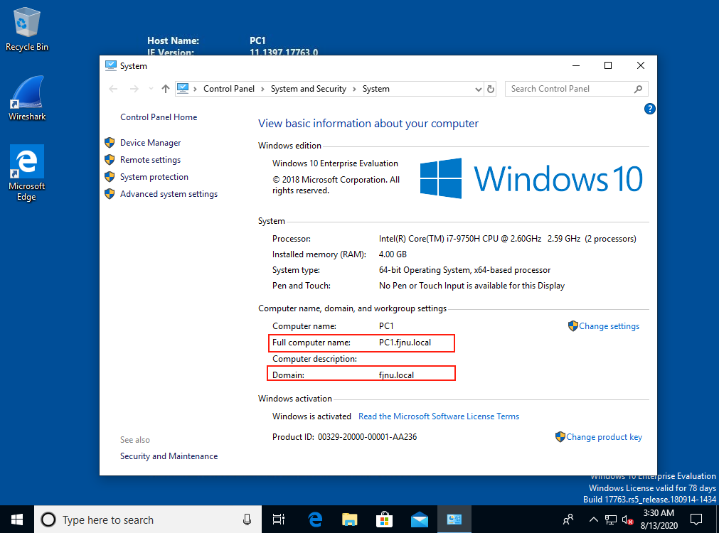Screen dimensions: 719x533
Task: Open Microsoft Store from the taskbar
Action: point(384,519)
